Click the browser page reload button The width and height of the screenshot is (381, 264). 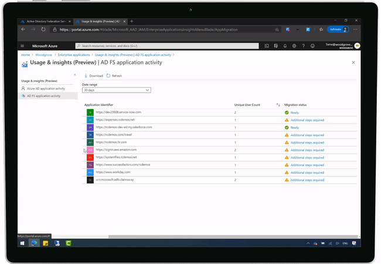pyautogui.click(x=41, y=29)
